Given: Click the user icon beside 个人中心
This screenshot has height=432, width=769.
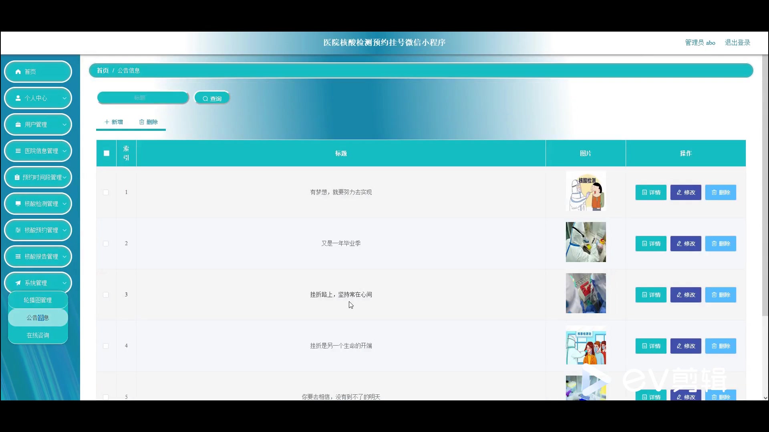Looking at the screenshot, I should pos(18,98).
